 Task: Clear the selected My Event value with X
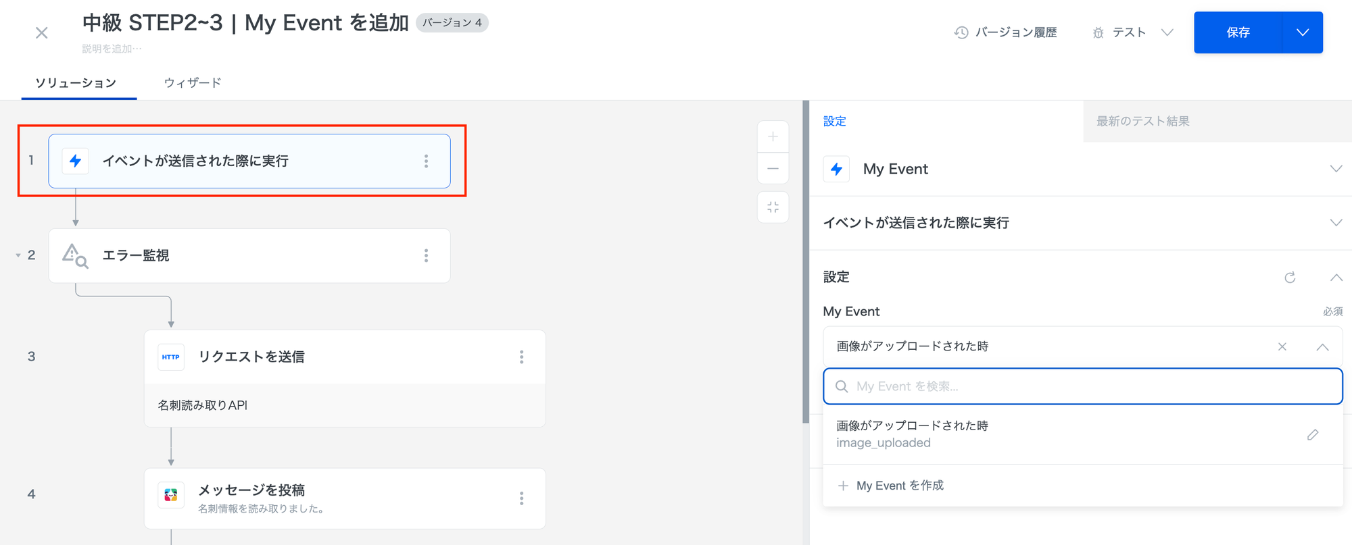coord(1282,347)
